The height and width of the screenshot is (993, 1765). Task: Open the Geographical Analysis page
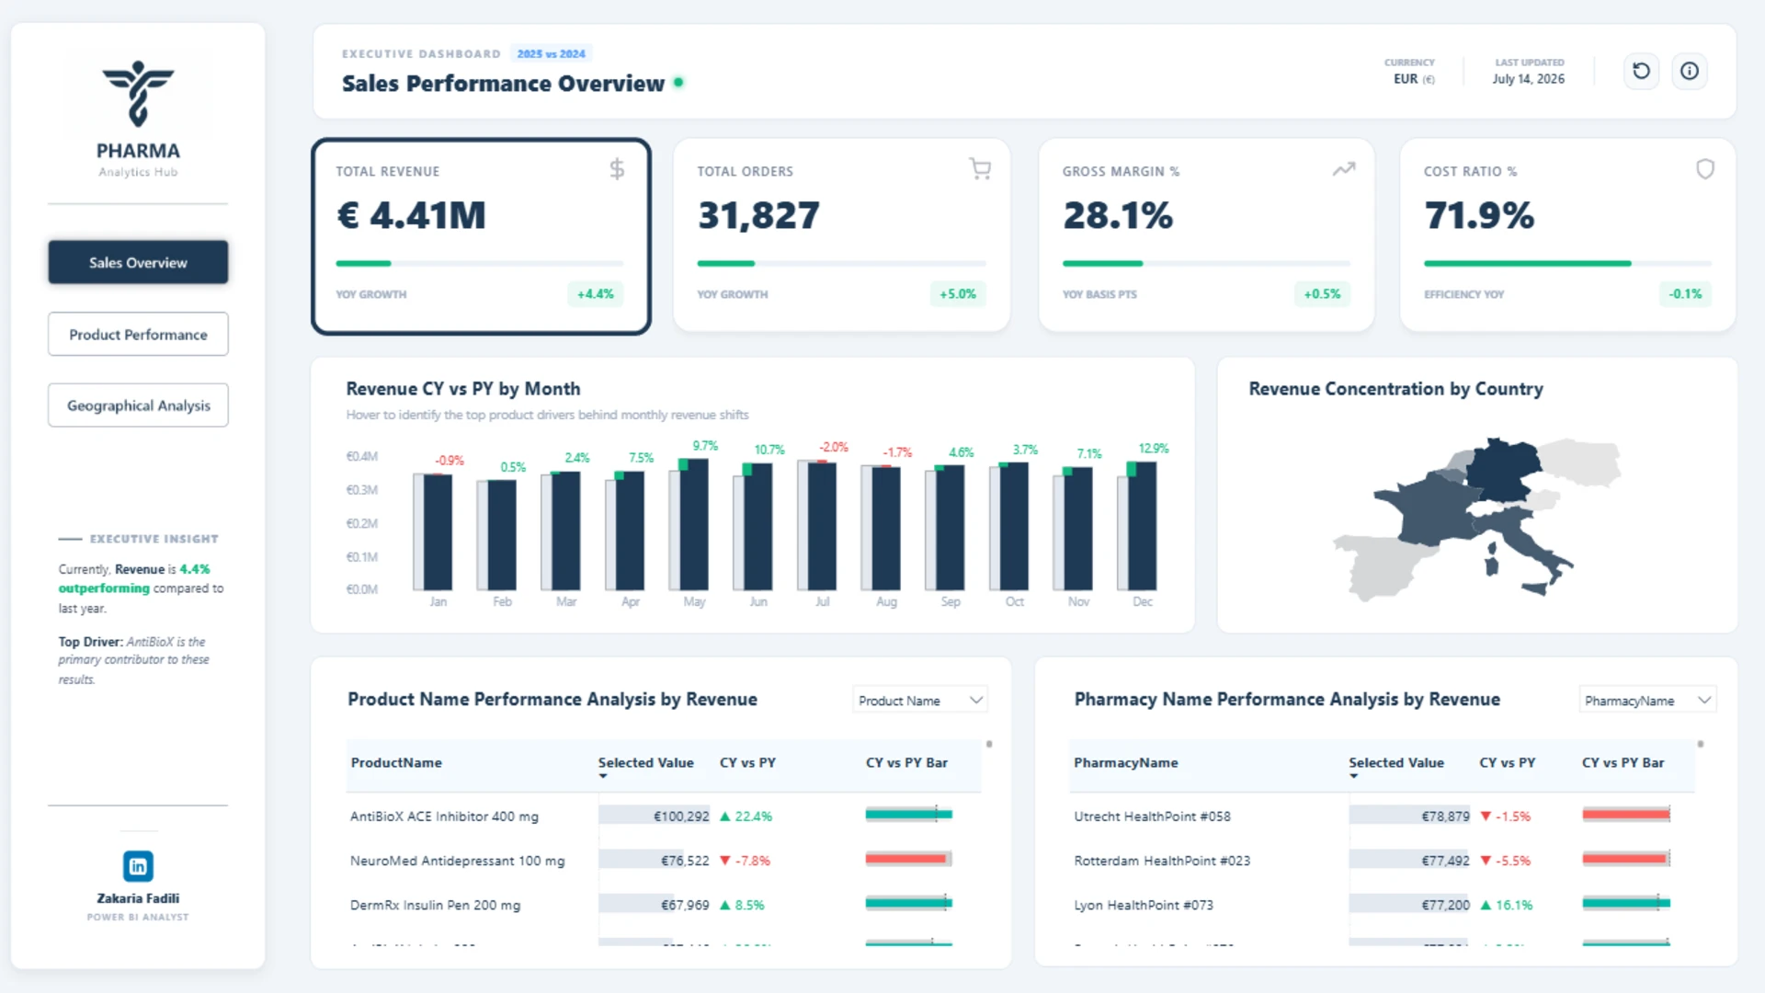click(138, 405)
